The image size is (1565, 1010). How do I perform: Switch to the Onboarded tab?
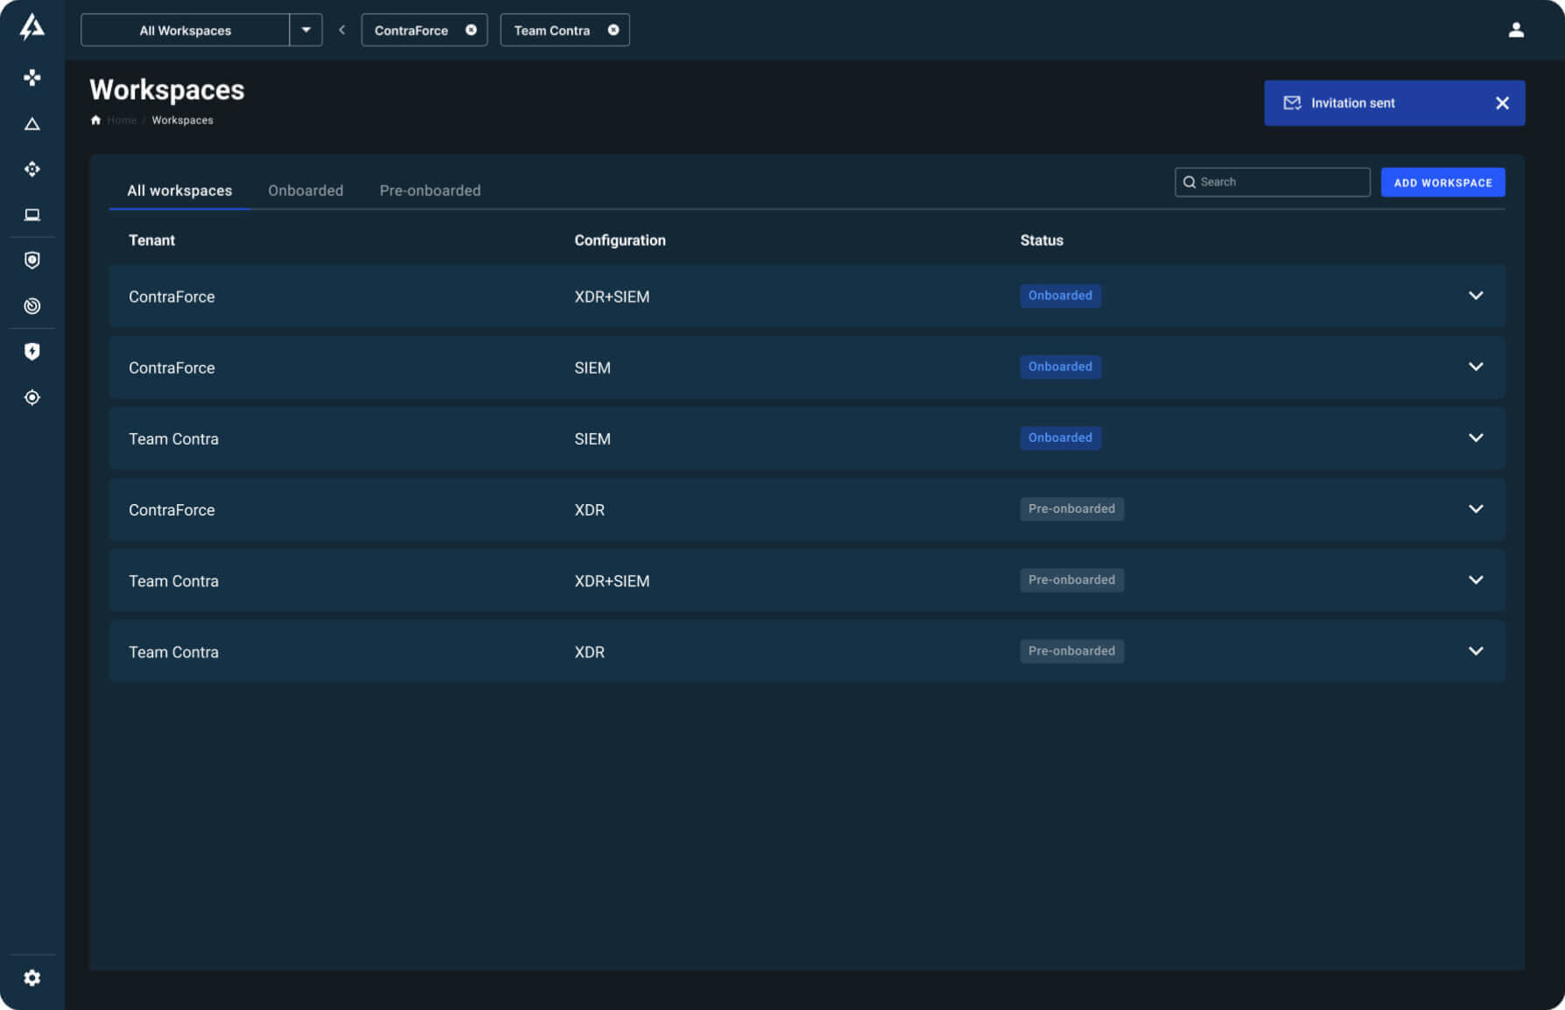tap(305, 191)
